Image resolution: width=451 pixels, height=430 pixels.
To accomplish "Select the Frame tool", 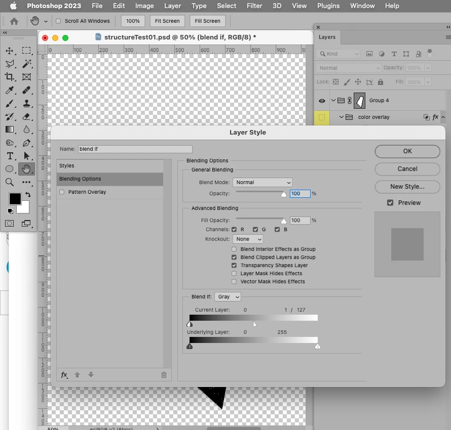I will (x=26, y=77).
